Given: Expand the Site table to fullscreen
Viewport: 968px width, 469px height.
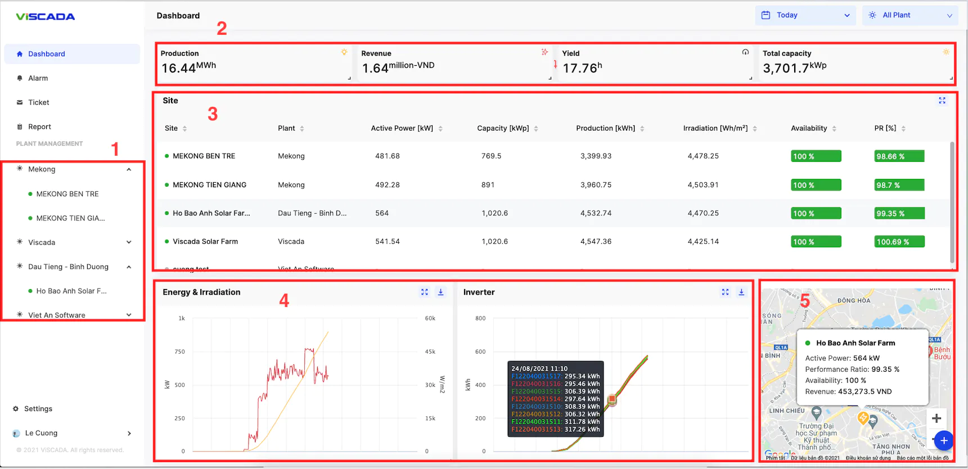Looking at the screenshot, I should (x=942, y=101).
